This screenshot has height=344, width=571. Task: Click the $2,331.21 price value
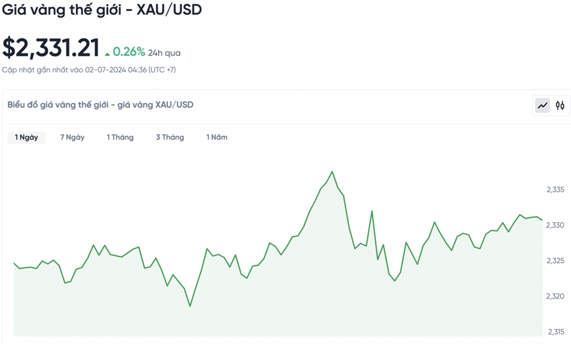pyautogui.click(x=51, y=48)
